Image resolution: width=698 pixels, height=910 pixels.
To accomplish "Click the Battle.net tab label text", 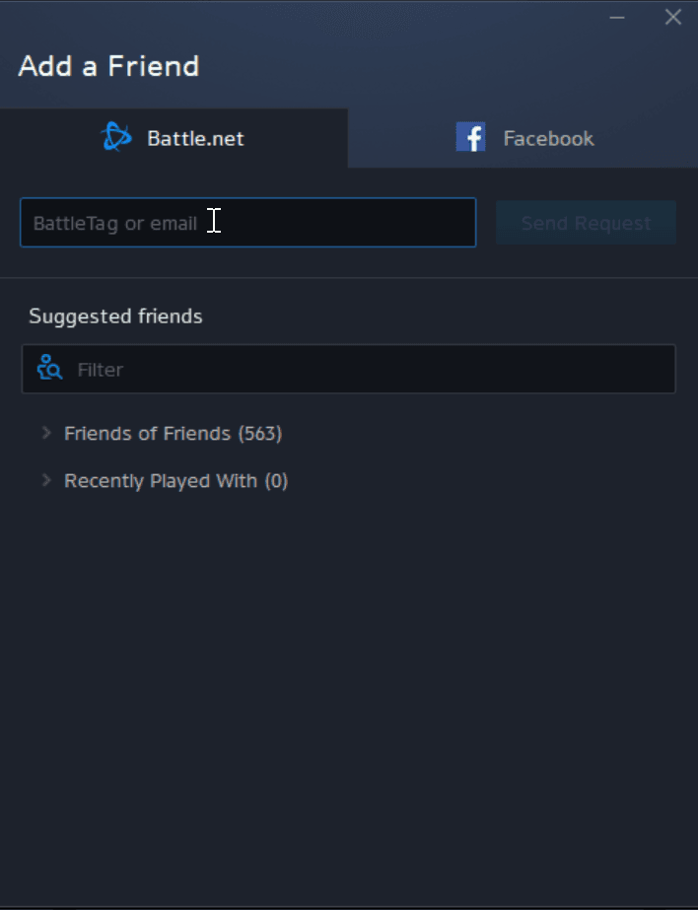I will (194, 138).
